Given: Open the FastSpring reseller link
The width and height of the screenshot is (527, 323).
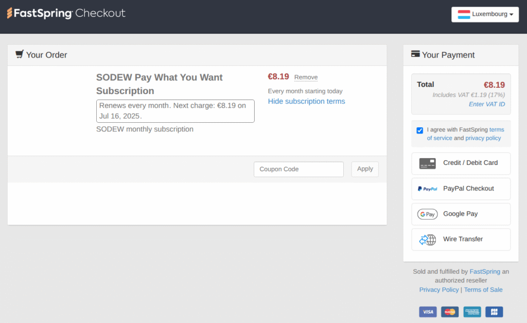Looking at the screenshot, I should tap(485, 272).
